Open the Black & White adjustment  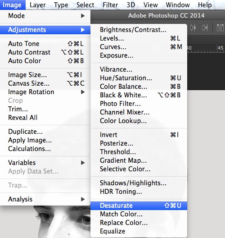coord(139,95)
